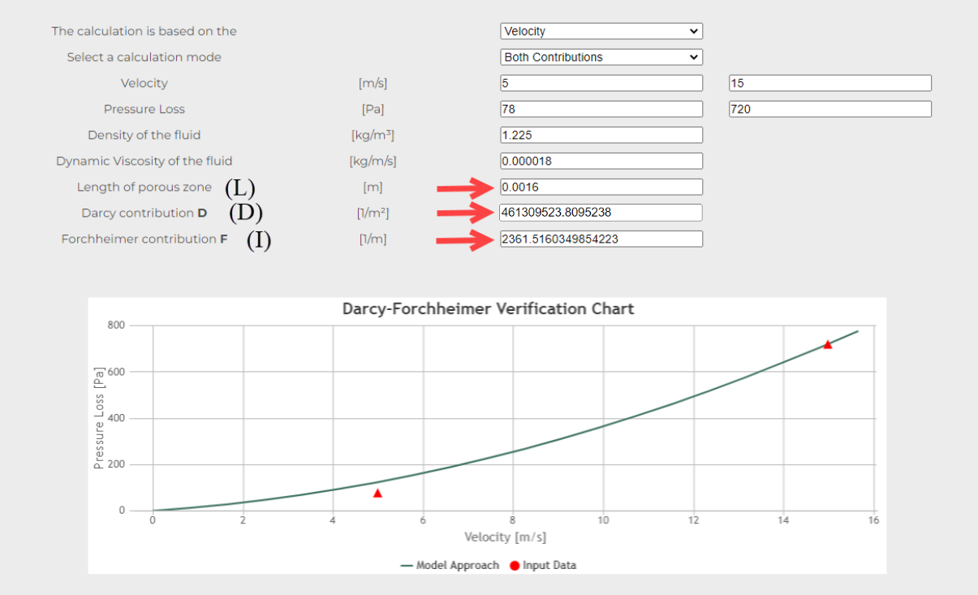Screen dimensions: 978x595
Task: Select the red triangle marker near velocity 15
Action: [x=829, y=344]
